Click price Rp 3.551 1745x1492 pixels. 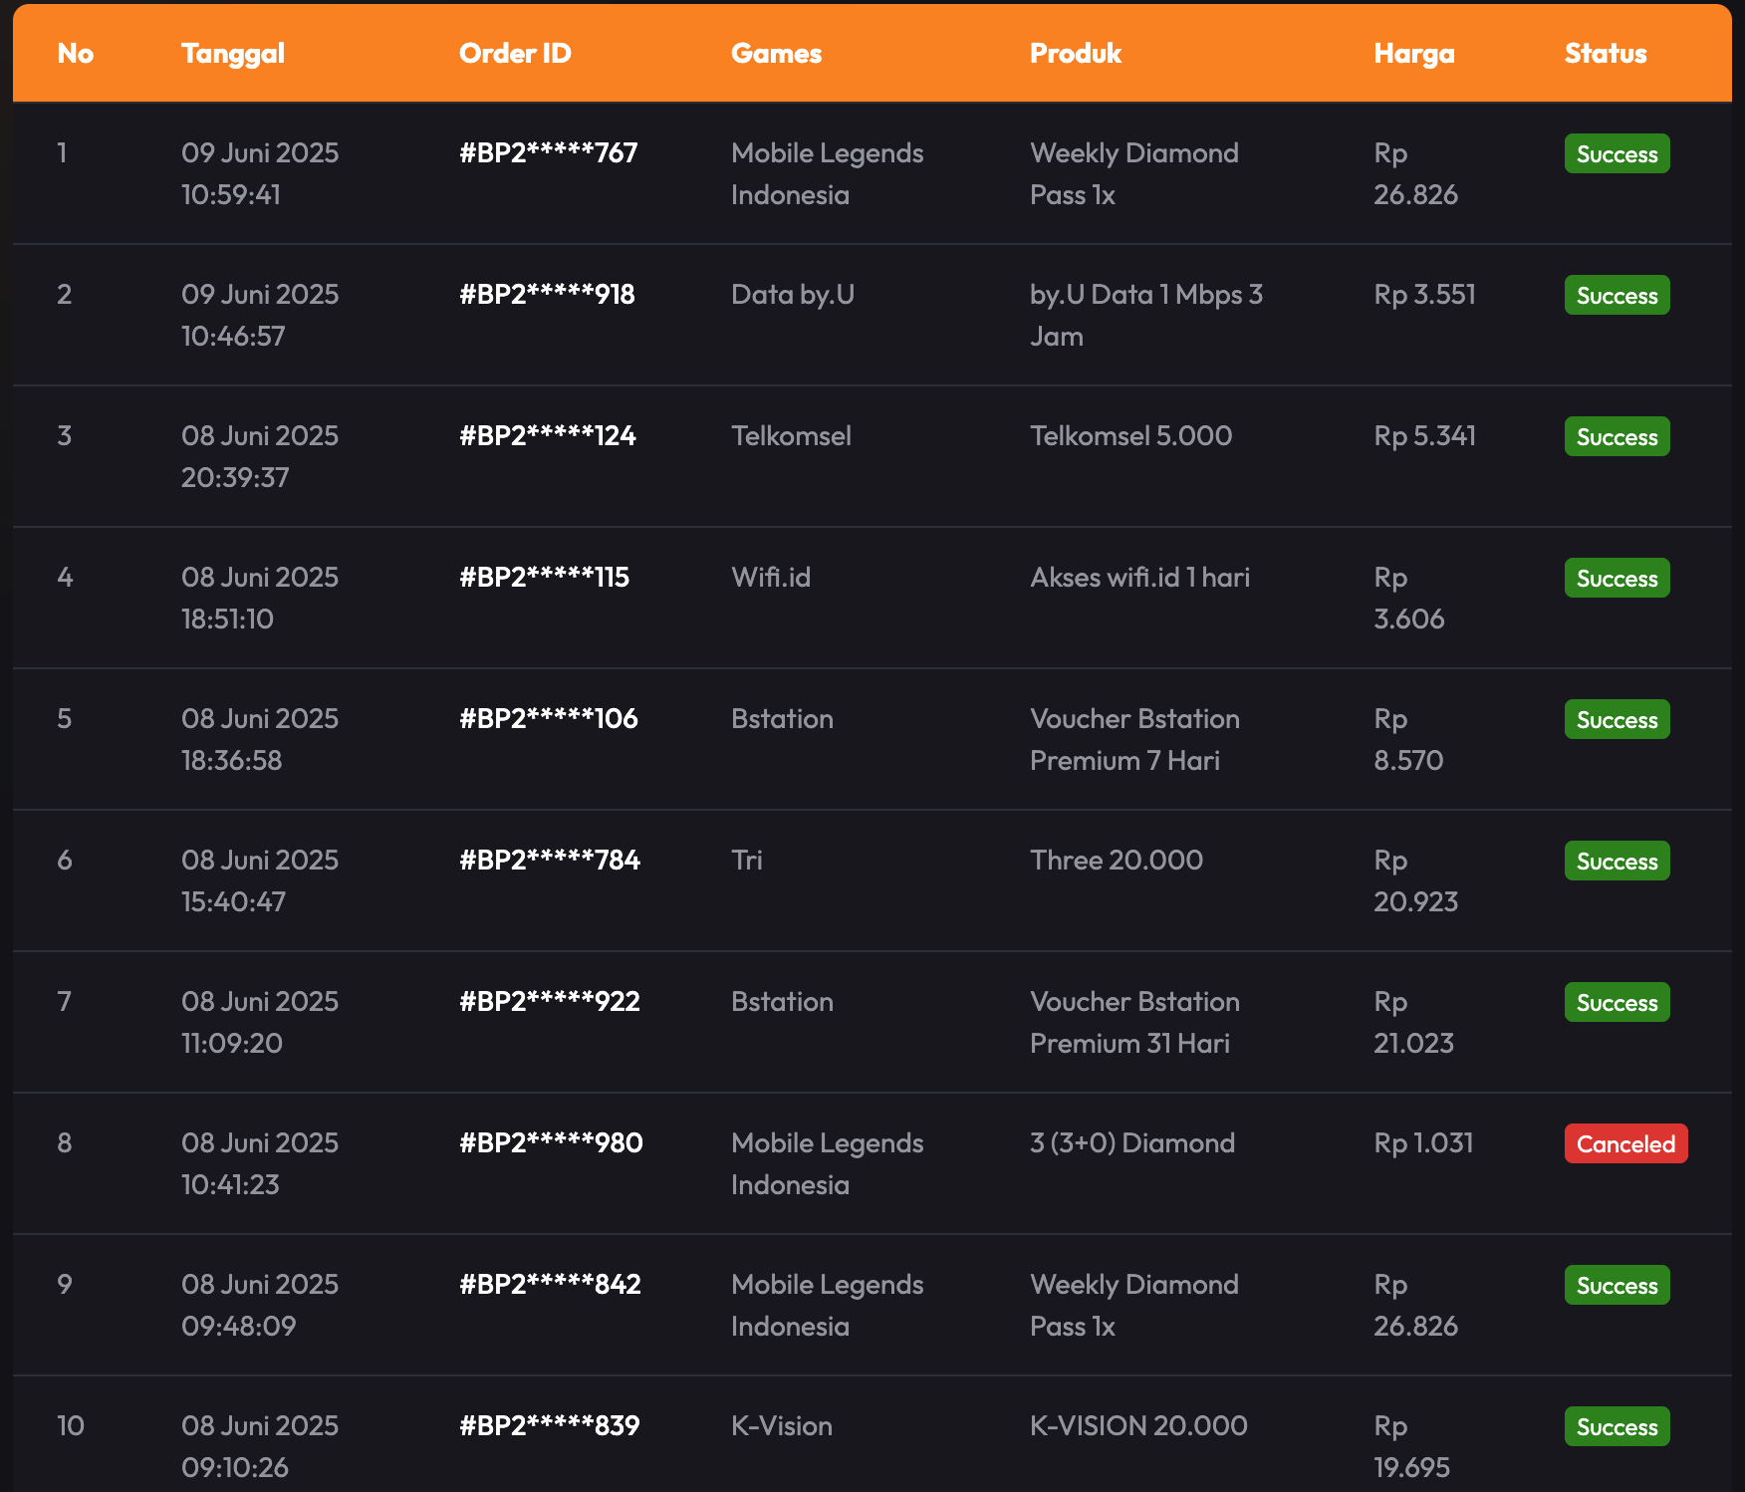[x=1425, y=296]
